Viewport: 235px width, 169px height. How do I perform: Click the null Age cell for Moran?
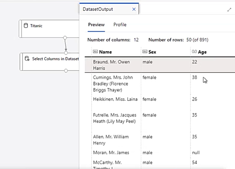[196, 152]
